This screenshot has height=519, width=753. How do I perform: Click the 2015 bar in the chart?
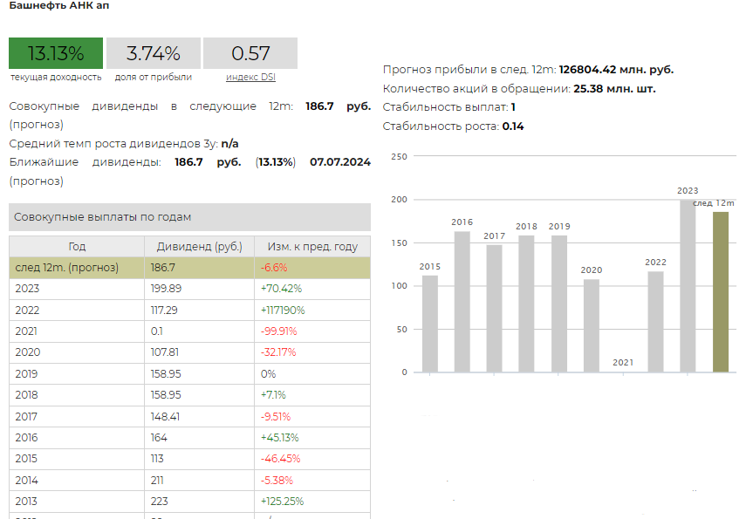[430, 324]
